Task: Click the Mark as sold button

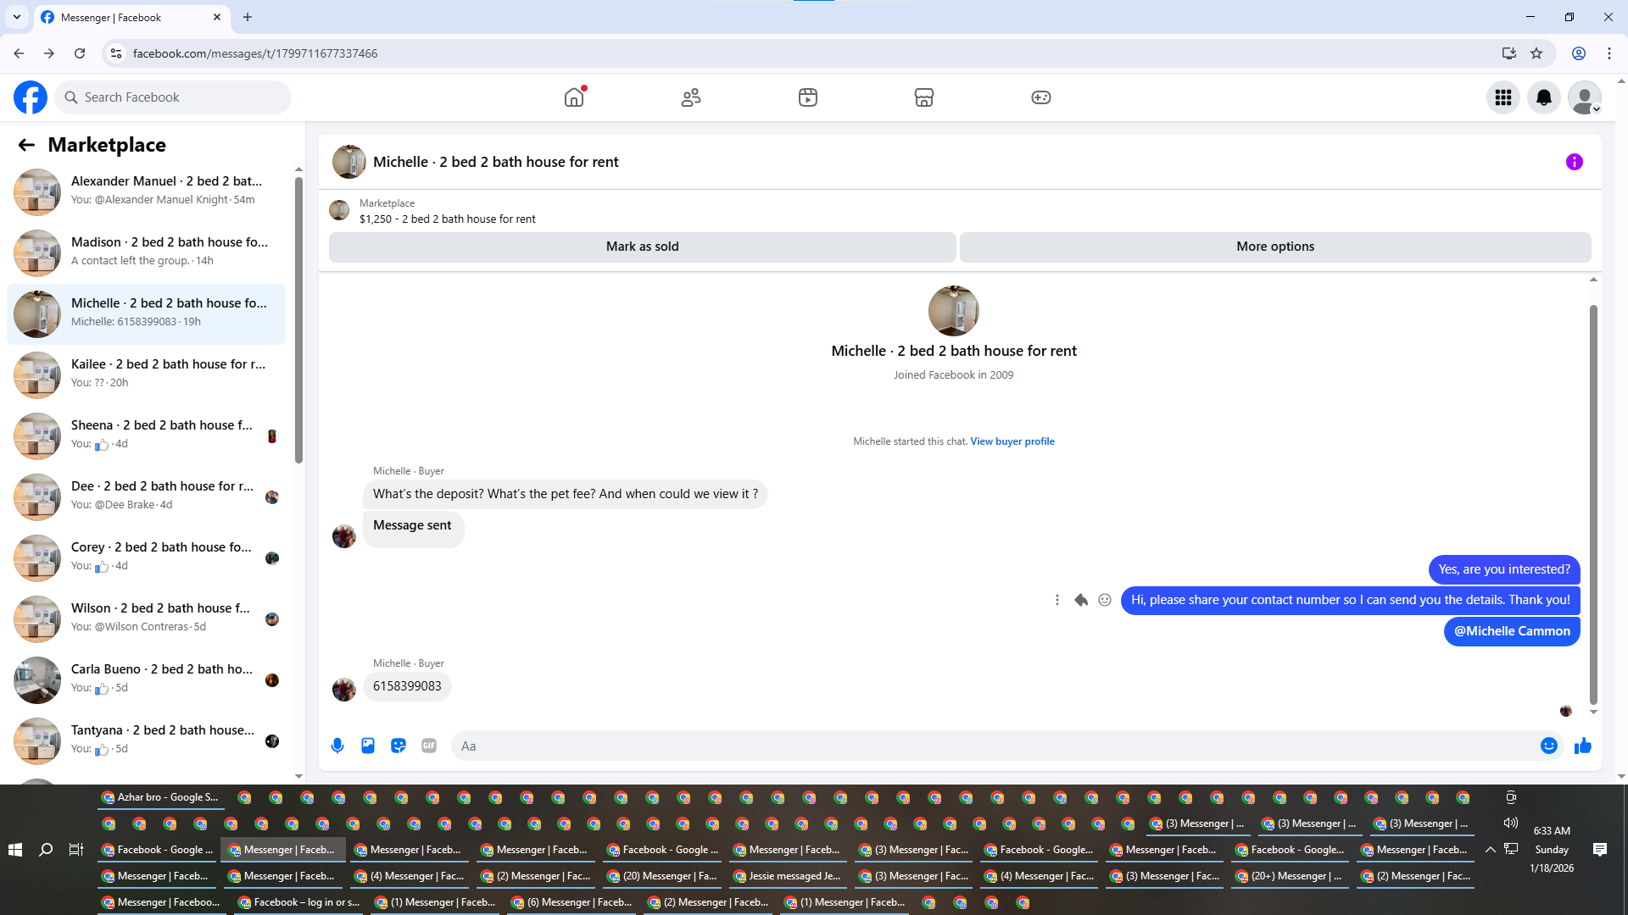Action: (642, 247)
